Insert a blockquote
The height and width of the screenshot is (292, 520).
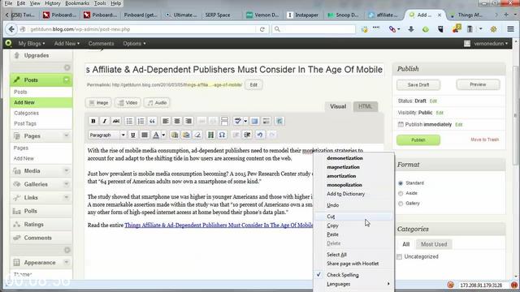point(152,121)
